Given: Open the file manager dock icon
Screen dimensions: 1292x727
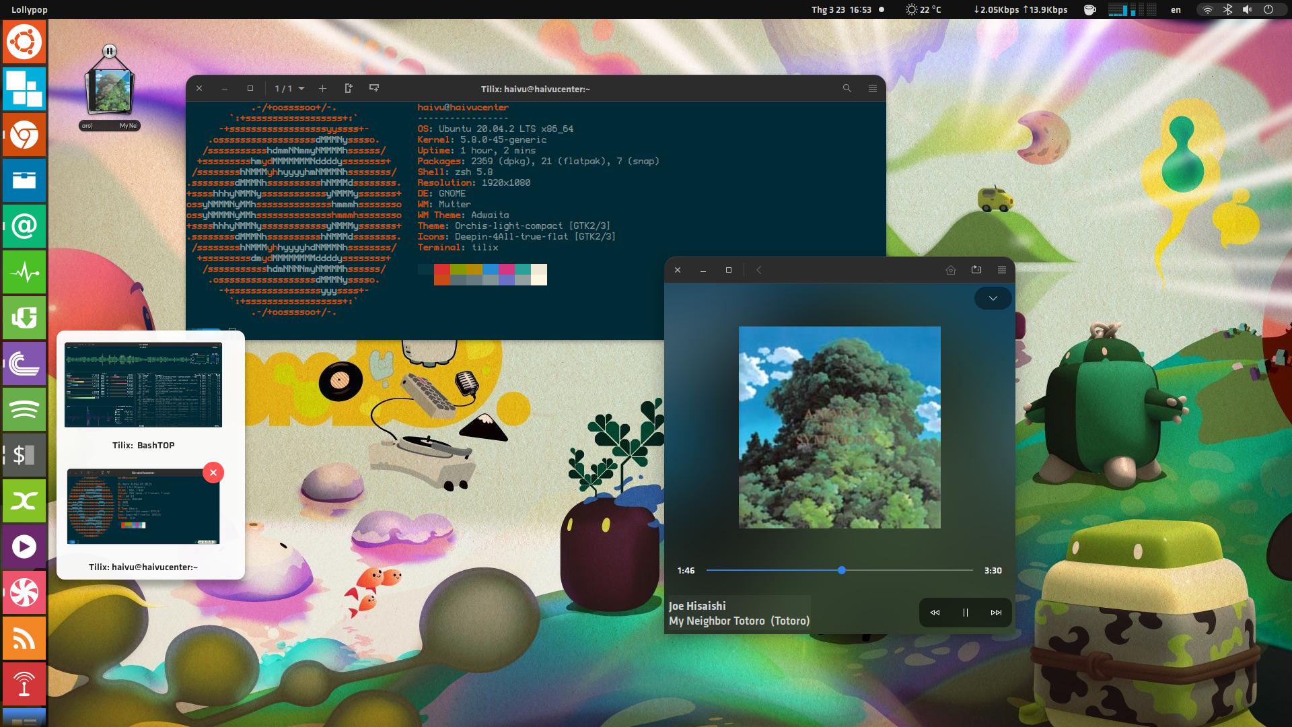Looking at the screenshot, I should click(x=24, y=180).
